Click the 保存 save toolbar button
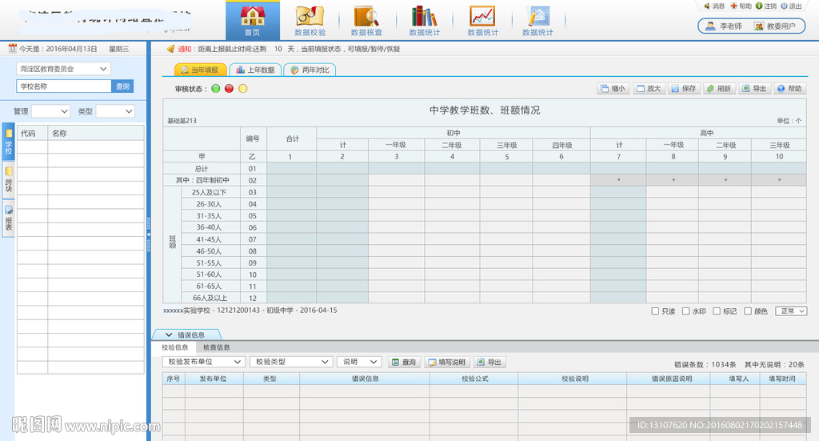 (682, 89)
